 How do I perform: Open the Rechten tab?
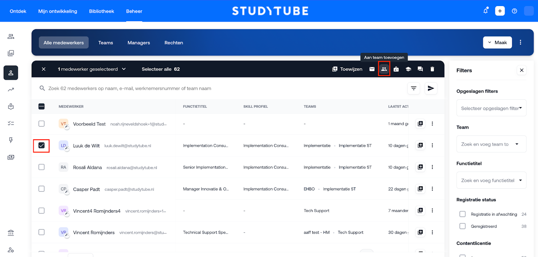174,43
